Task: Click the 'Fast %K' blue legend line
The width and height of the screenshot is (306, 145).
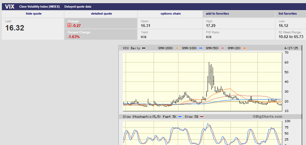Action: (x=180, y=117)
